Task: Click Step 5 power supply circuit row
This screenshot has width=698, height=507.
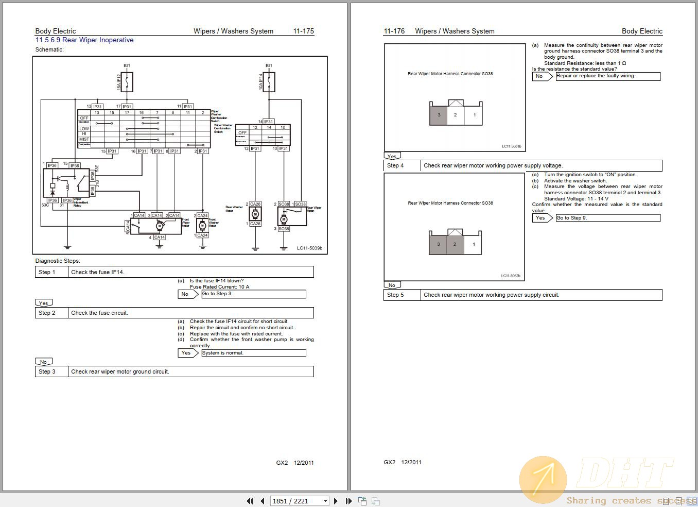Action: point(523,295)
